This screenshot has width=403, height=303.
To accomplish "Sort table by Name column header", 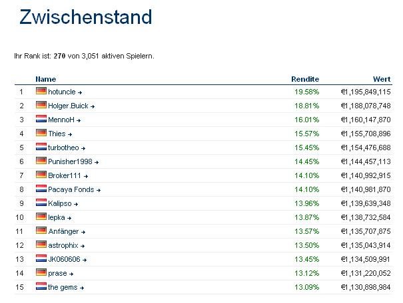I will coord(45,79).
